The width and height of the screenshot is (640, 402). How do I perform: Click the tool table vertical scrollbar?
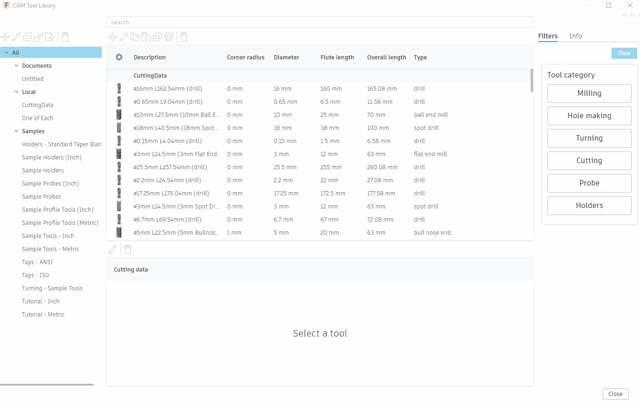[532, 80]
